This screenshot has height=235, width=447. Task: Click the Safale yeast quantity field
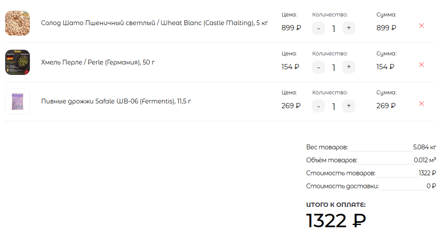point(334,106)
